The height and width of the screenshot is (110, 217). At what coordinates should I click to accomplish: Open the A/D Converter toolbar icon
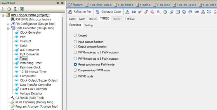point(152,12)
